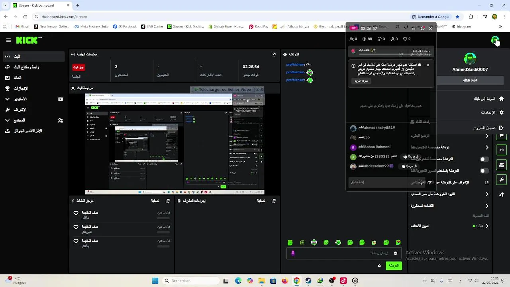Close the Télécharger video overlay

tap(262, 90)
